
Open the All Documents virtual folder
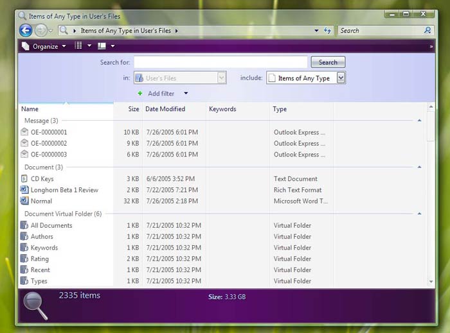tap(51, 225)
